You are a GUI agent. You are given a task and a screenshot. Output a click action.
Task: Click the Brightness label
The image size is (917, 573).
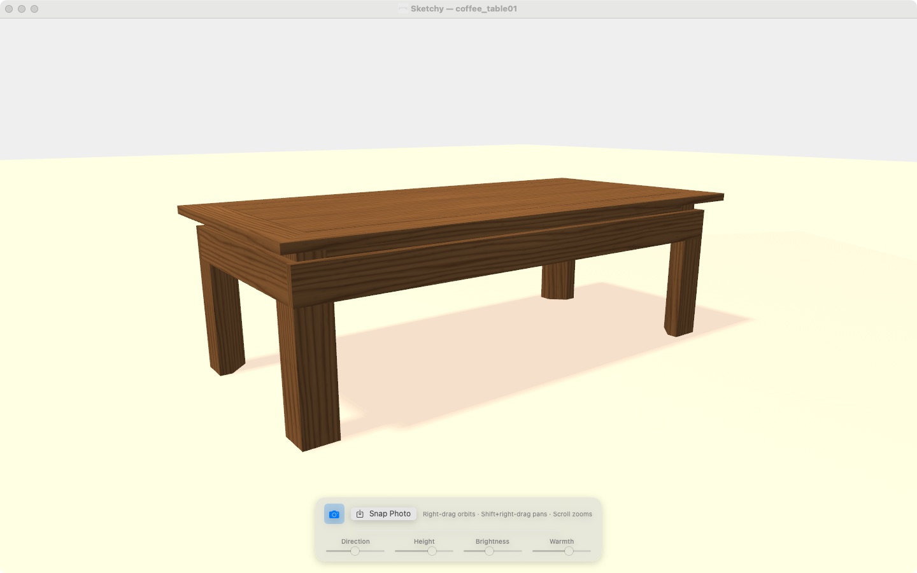(492, 542)
